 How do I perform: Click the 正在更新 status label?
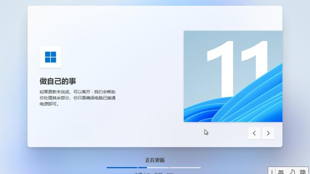point(155,160)
